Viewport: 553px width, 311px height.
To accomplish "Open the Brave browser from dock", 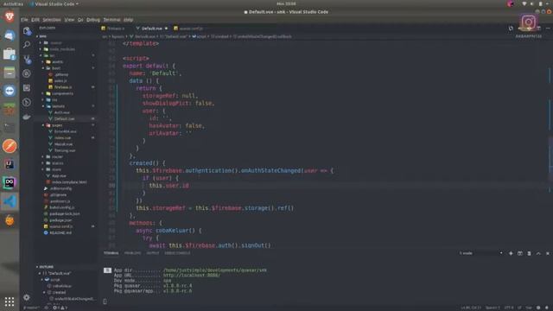I will click(x=10, y=16).
